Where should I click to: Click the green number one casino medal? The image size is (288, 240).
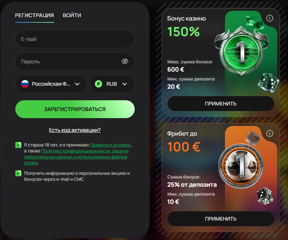[241, 51]
